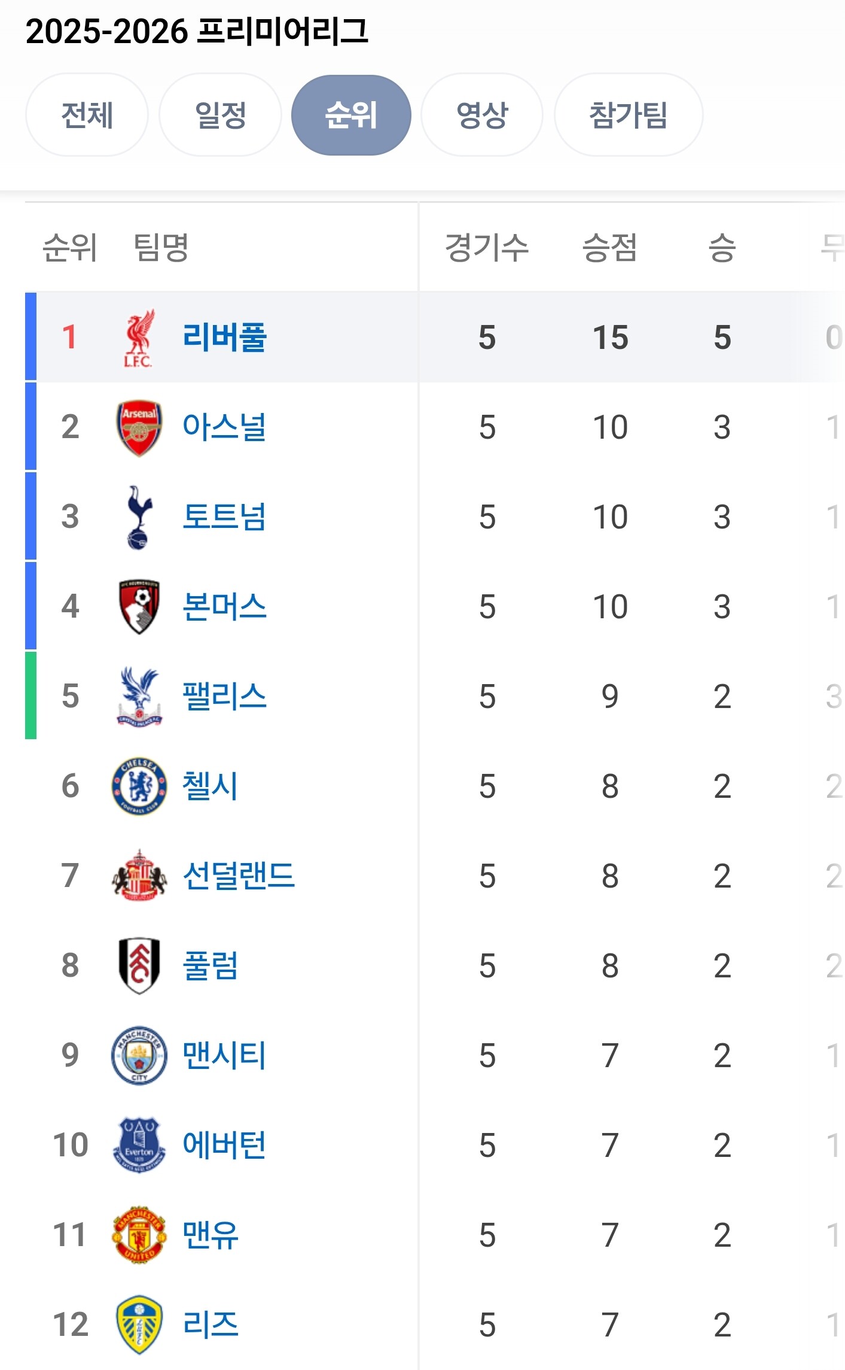Open the 선덜랜드 team link

pyautogui.click(x=239, y=876)
